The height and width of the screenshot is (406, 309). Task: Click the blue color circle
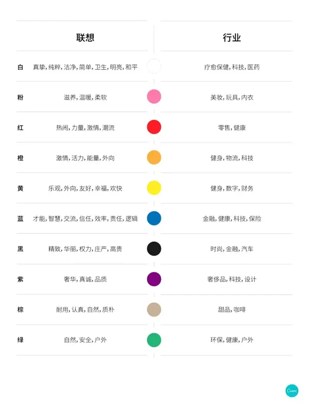(154, 218)
